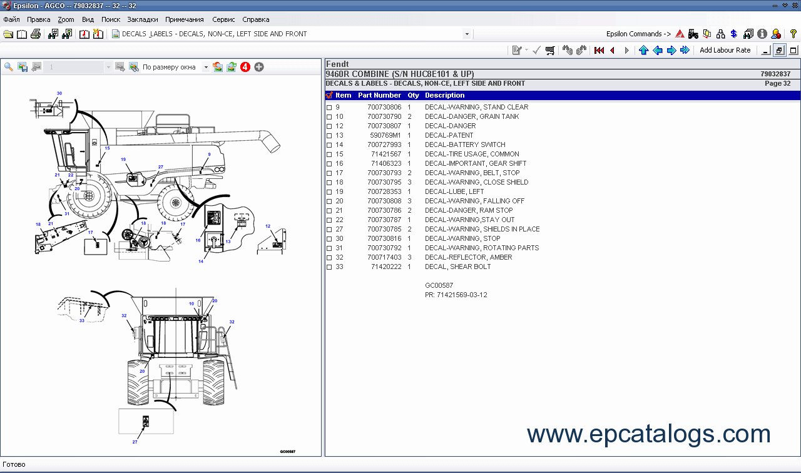Open the Сервис menu
Screen dimensions: 801x473
point(223,19)
